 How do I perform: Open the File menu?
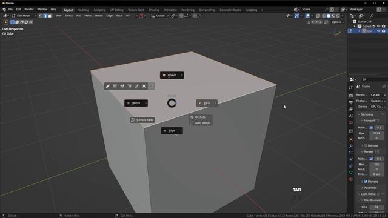[10, 10]
